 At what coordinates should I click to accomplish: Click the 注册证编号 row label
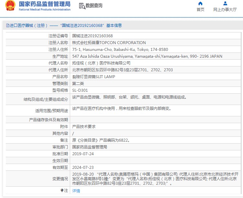tap(58, 36)
